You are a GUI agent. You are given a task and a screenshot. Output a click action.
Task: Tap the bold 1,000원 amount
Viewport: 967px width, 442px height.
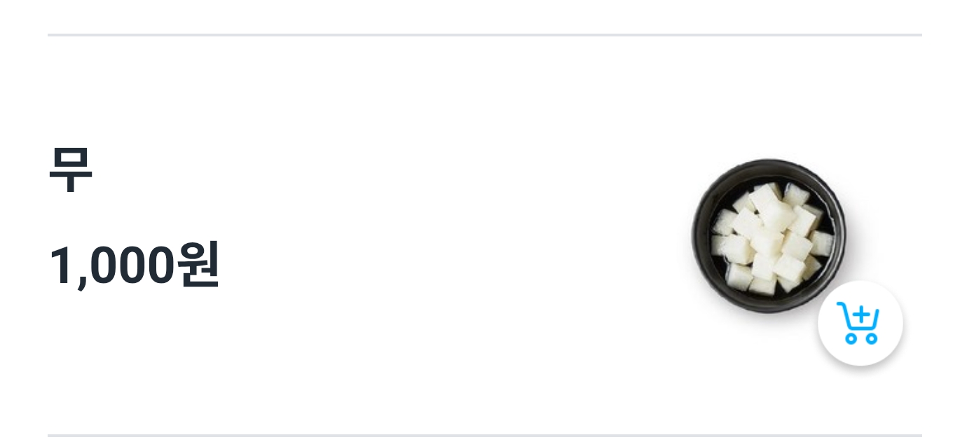pos(134,265)
